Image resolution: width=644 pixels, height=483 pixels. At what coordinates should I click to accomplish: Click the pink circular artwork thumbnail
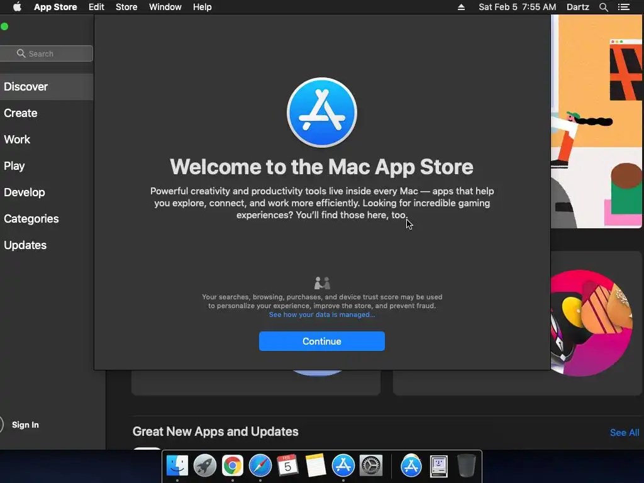[x=591, y=323]
